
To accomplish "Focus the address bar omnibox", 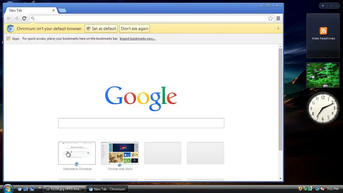I will point(151,18).
